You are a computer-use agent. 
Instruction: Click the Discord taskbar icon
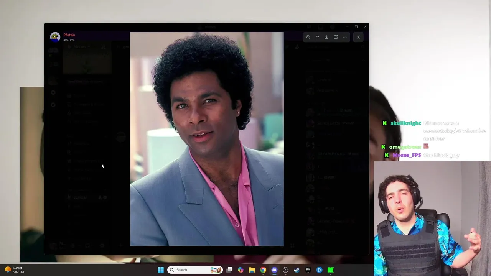click(274, 270)
